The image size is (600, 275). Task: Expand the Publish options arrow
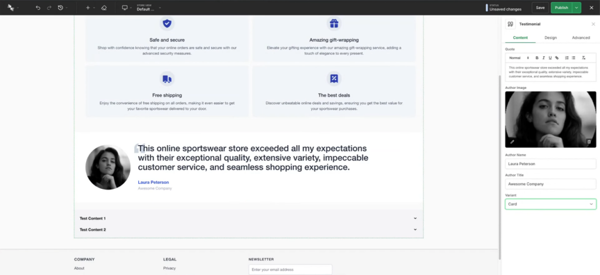[577, 8]
